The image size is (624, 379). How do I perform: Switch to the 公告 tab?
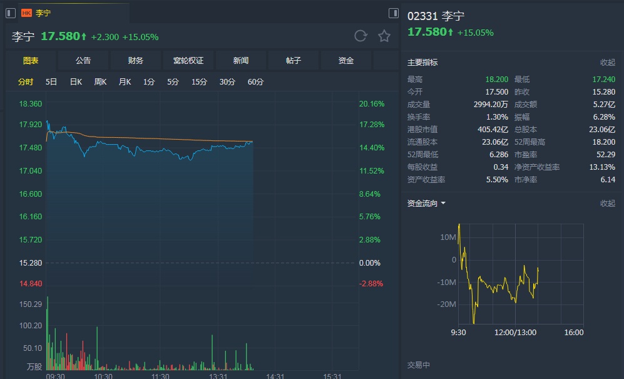pyautogui.click(x=83, y=61)
